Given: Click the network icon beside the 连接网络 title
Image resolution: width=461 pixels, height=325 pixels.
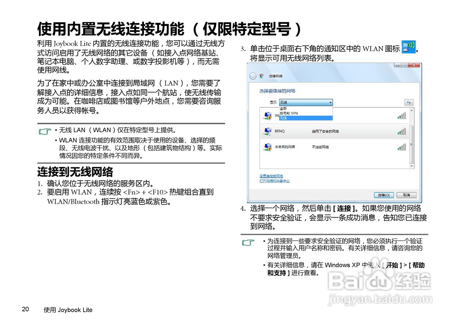Looking at the screenshot, I should pos(261,76).
